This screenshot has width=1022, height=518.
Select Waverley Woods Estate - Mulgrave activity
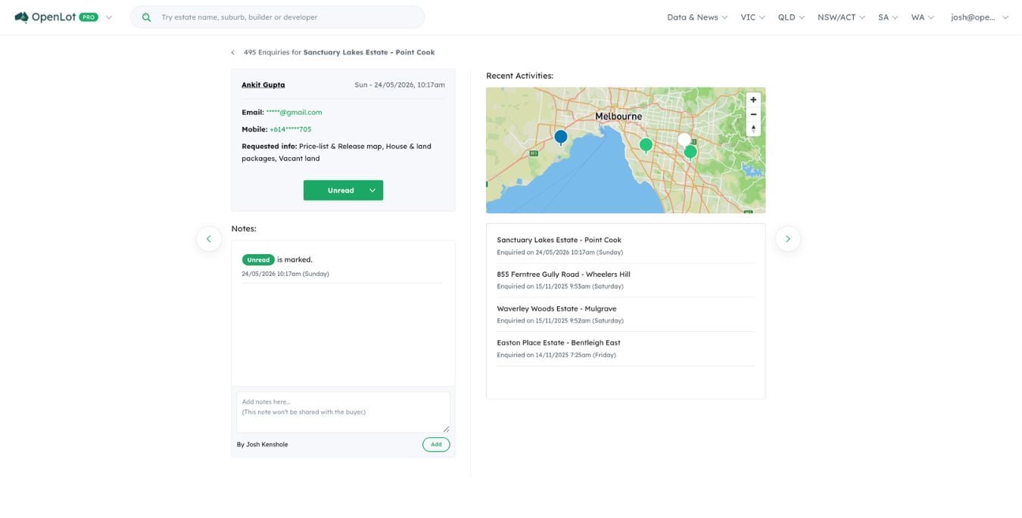point(625,315)
